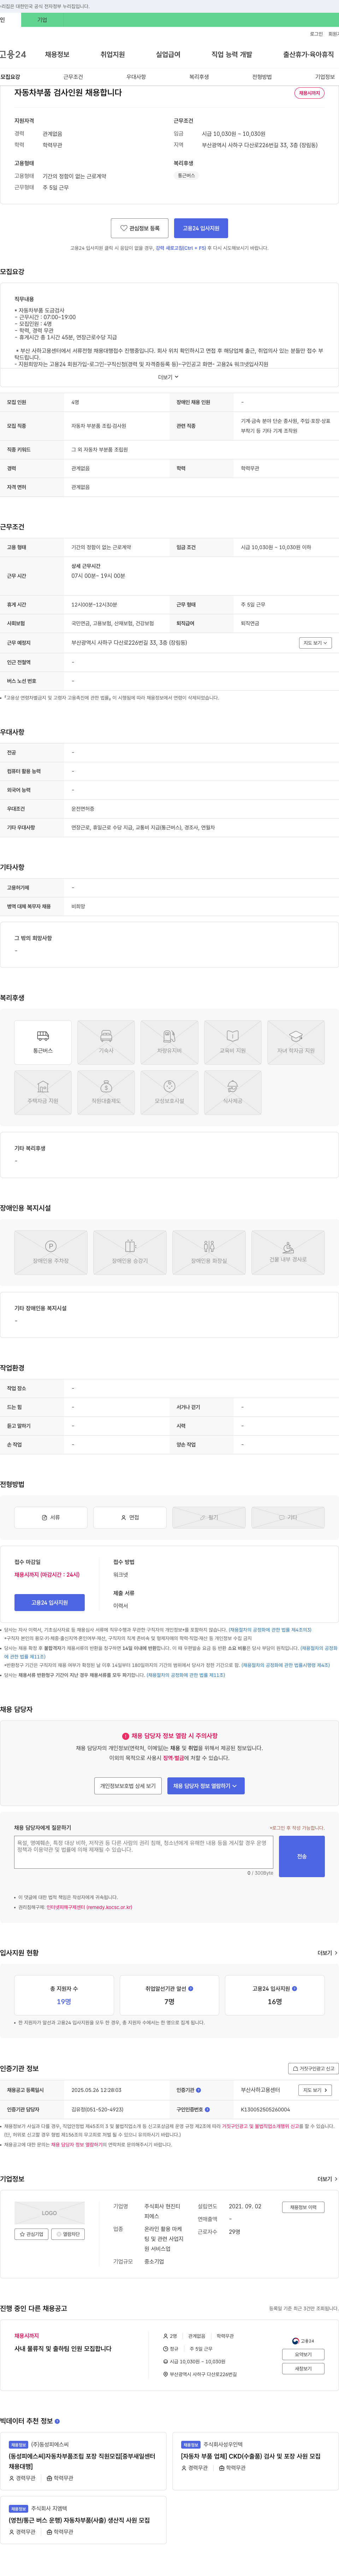Open 지도 보기 for 부산사하고용센터

click(x=315, y=2090)
